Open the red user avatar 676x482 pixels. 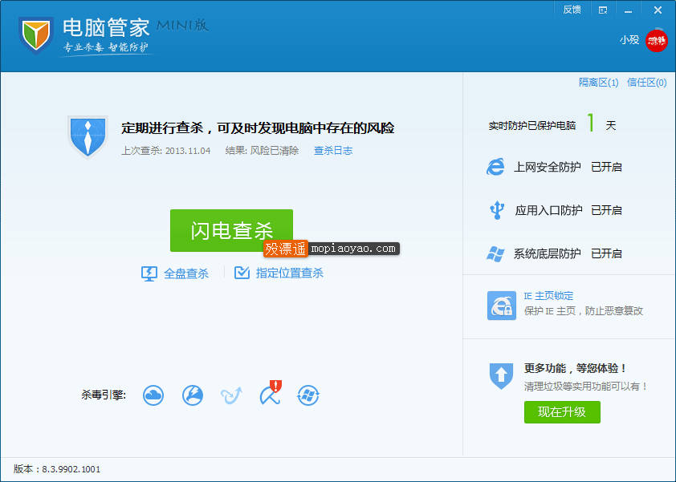[x=656, y=40]
